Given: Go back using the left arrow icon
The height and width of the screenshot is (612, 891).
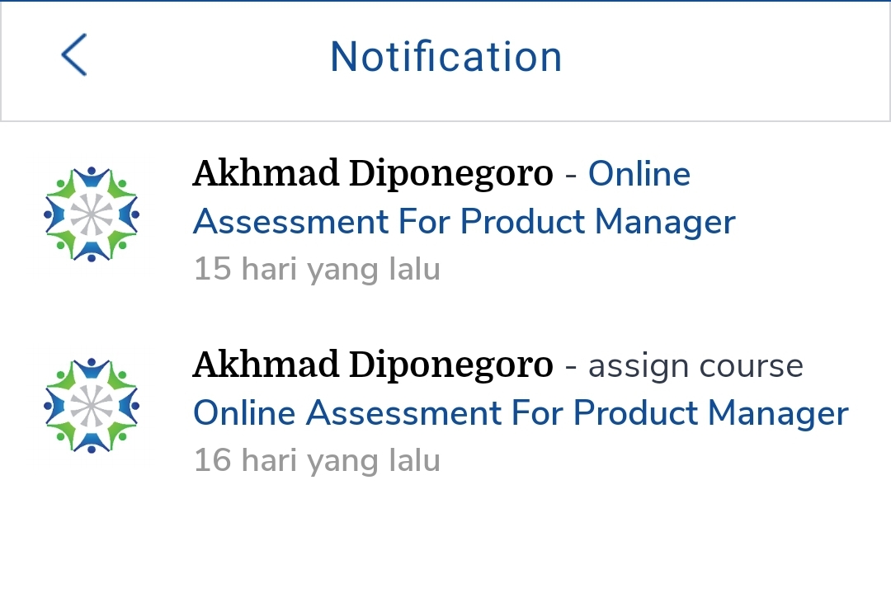Looking at the screenshot, I should click(74, 56).
